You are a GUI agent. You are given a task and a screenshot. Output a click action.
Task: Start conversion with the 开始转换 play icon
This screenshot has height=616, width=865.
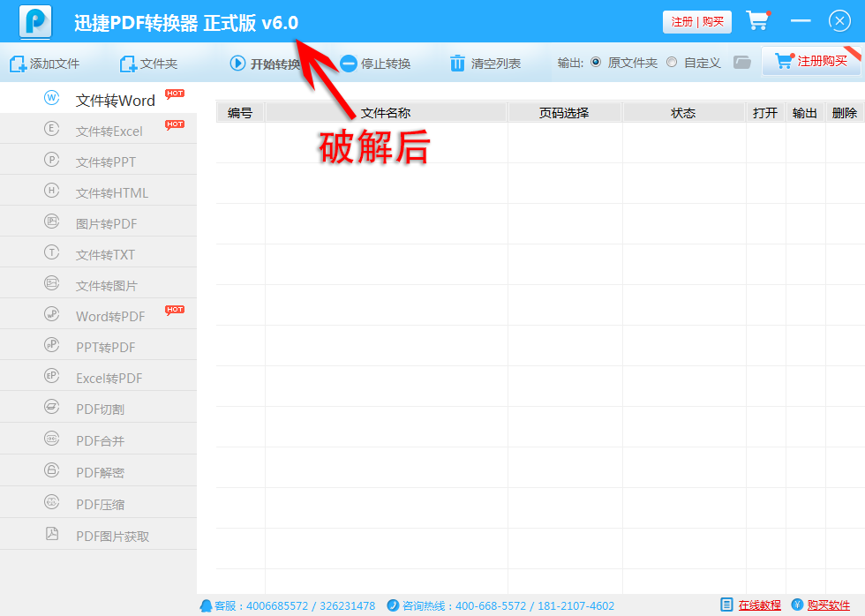pos(237,63)
